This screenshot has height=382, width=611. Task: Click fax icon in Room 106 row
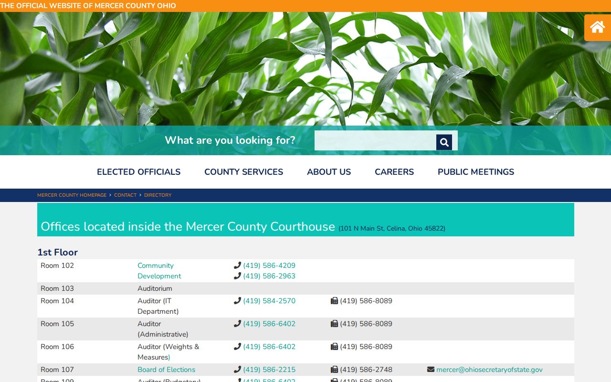[x=334, y=347]
